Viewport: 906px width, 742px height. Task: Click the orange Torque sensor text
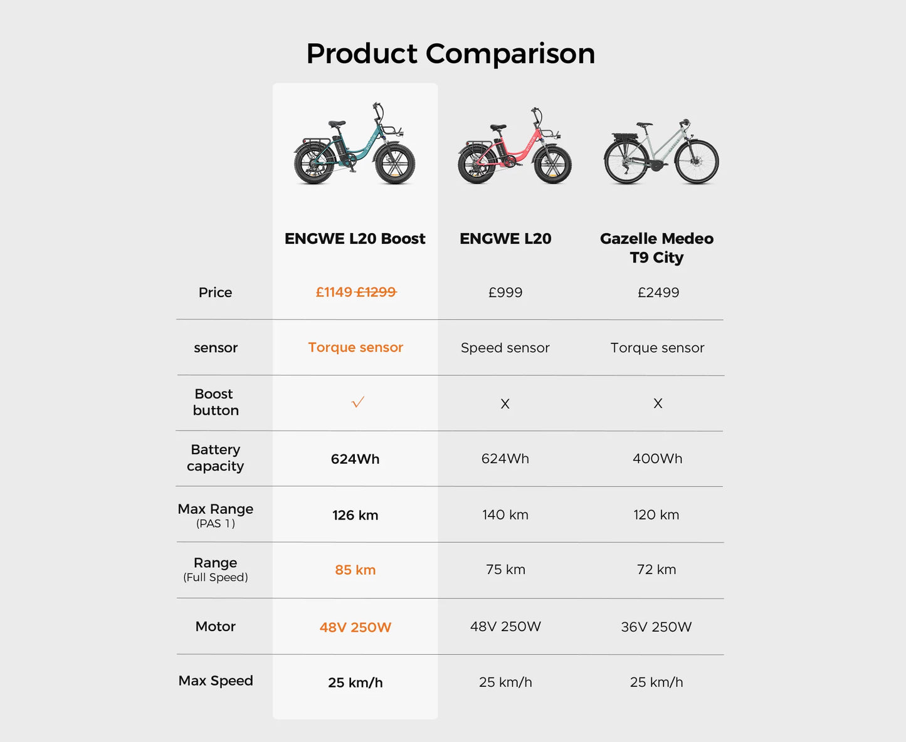356,347
